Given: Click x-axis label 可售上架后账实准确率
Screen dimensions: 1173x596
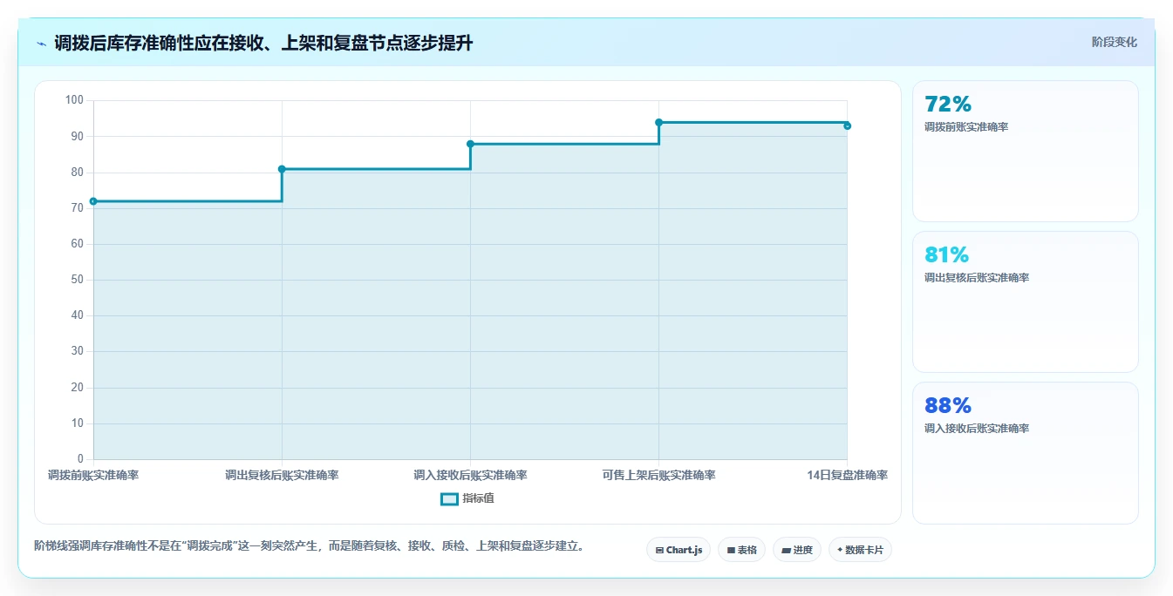Looking at the screenshot, I should (658, 475).
